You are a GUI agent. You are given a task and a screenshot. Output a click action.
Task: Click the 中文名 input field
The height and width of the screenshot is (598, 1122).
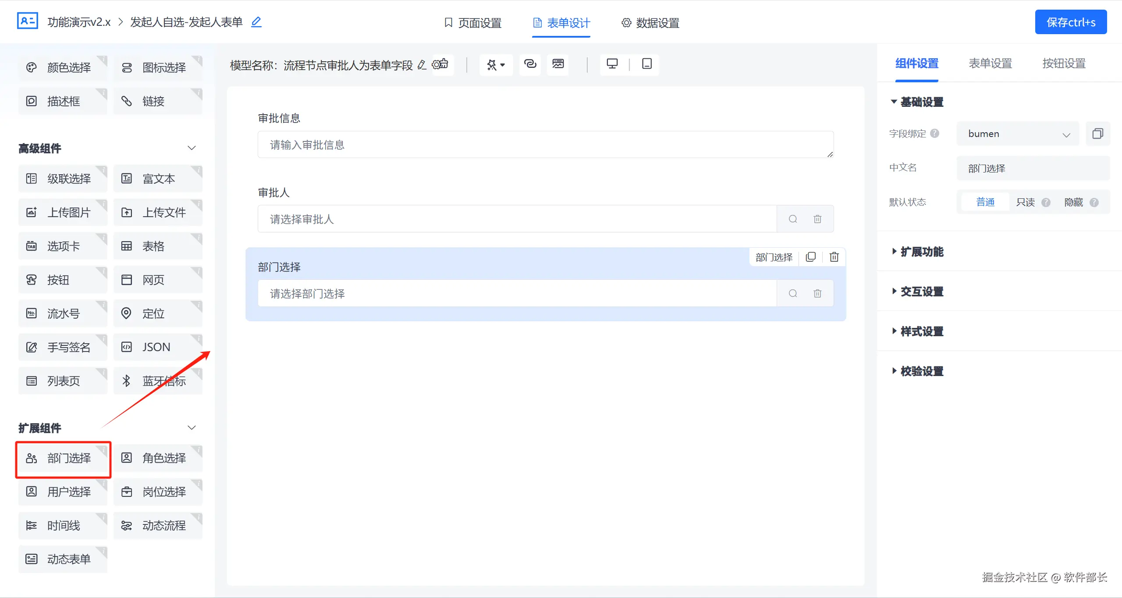point(1033,168)
